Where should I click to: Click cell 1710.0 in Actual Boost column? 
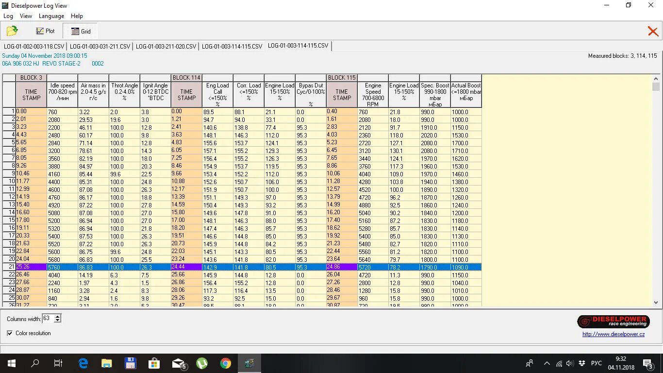pyautogui.click(x=466, y=151)
